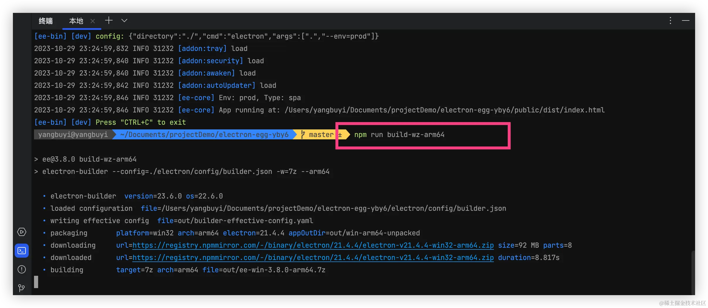This screenshot has height=308, width=708.
Task: Click the 'platform=win32' text
Action: [x=145, y=233]
